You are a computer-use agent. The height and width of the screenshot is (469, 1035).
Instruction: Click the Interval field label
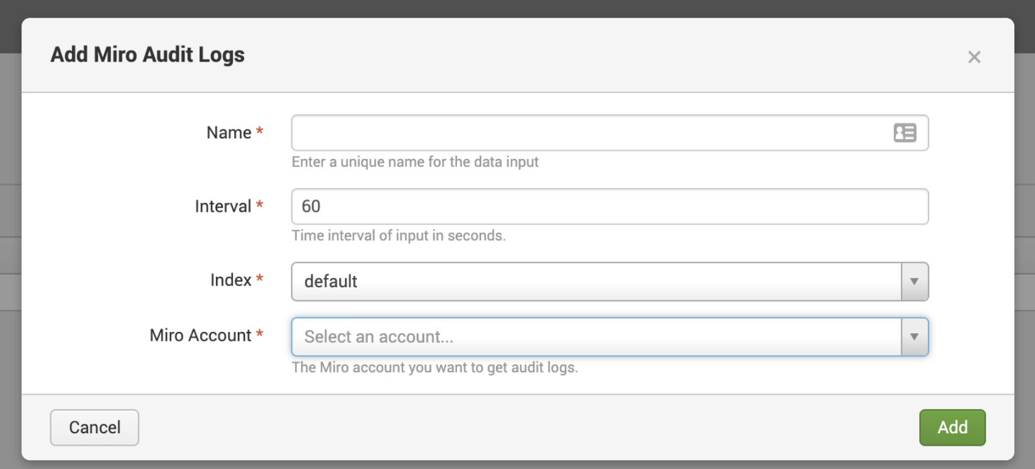[x=223, y=206]
